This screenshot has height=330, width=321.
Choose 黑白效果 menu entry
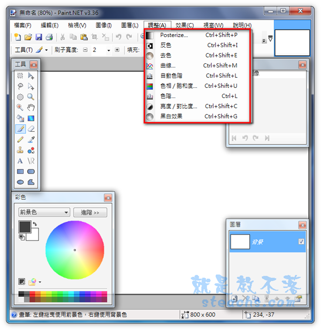[197, 116]
